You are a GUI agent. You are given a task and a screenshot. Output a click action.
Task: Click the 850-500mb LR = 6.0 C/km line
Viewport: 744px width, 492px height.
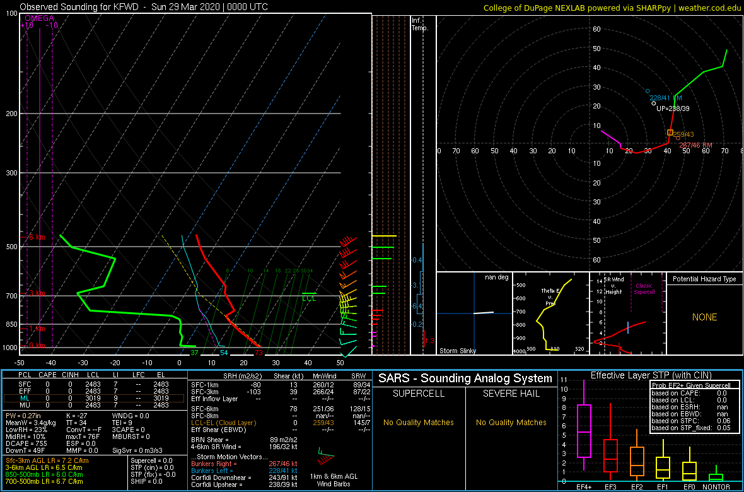pos(44,474)
